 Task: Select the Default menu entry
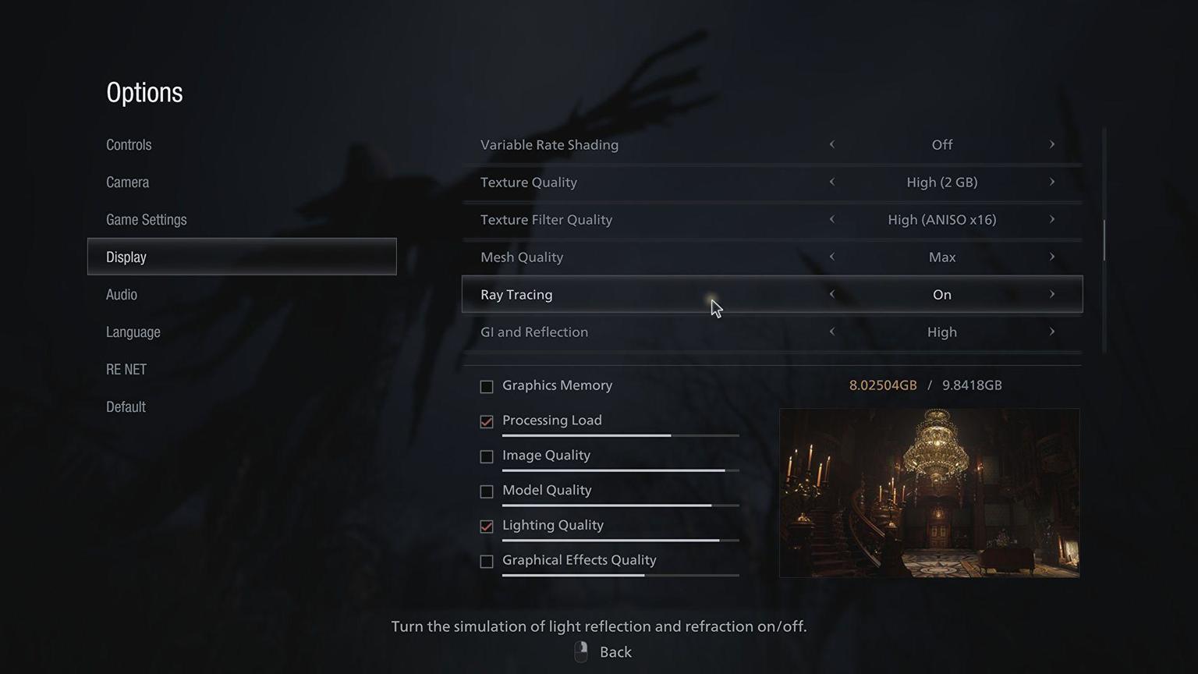(126, 406)
